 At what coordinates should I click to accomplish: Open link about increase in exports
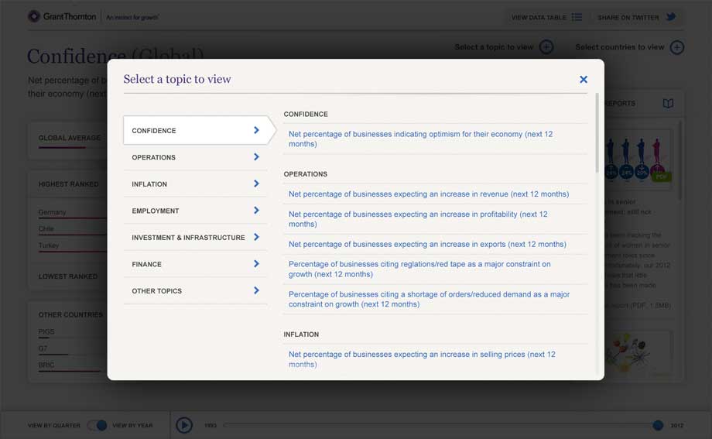tap(427, 244)
